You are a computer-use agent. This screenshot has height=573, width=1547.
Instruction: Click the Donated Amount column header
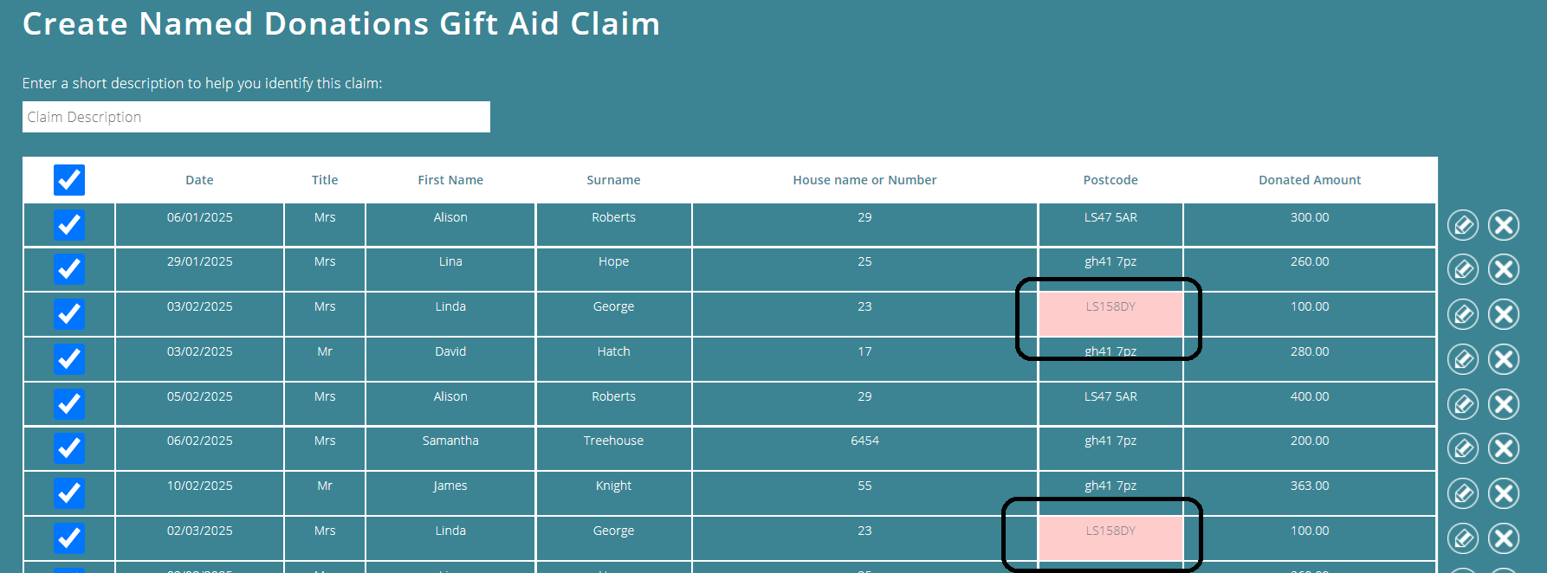click(1310, 180)
